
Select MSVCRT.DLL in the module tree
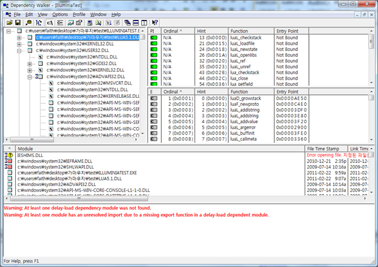pyautogui.click(x=94, y=83)
